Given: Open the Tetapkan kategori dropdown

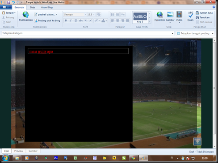Looking at the screenshot, I should pos(172,33).
